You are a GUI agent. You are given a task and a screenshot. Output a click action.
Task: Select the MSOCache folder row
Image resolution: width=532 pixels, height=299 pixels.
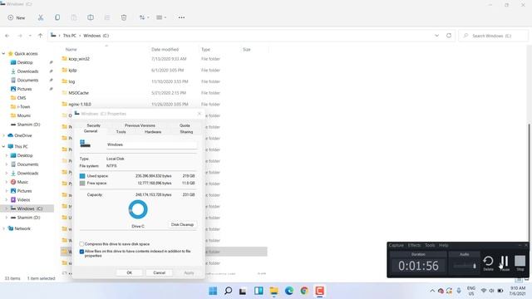(x=79, y=93)
